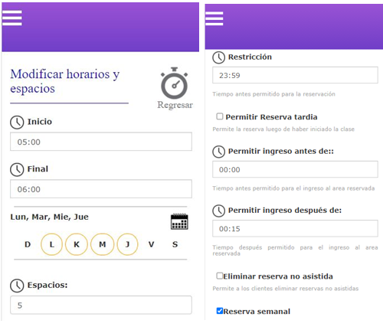Edit the Final time field 06:00
The image size is (383, 330).
101,189
